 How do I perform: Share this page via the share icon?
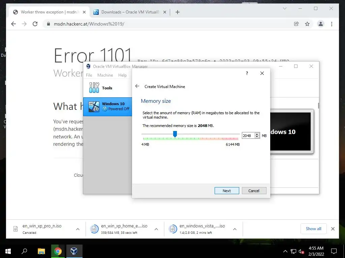[296, 24]
